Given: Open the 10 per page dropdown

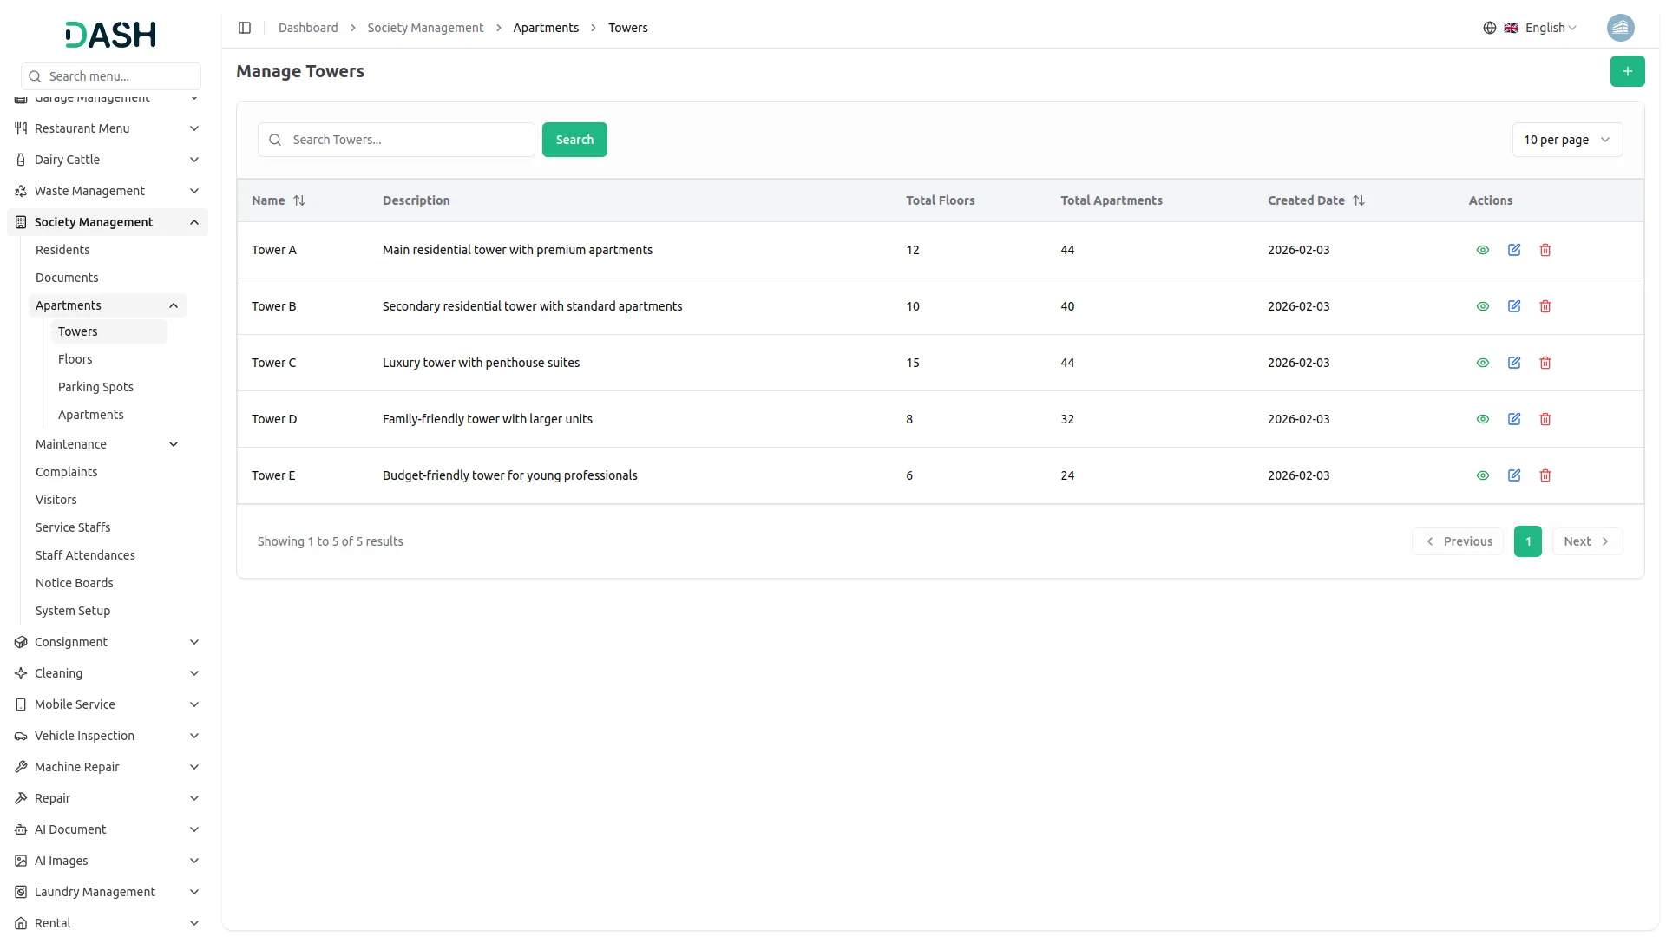Looking at the screenshot, I should (1566, 140).
